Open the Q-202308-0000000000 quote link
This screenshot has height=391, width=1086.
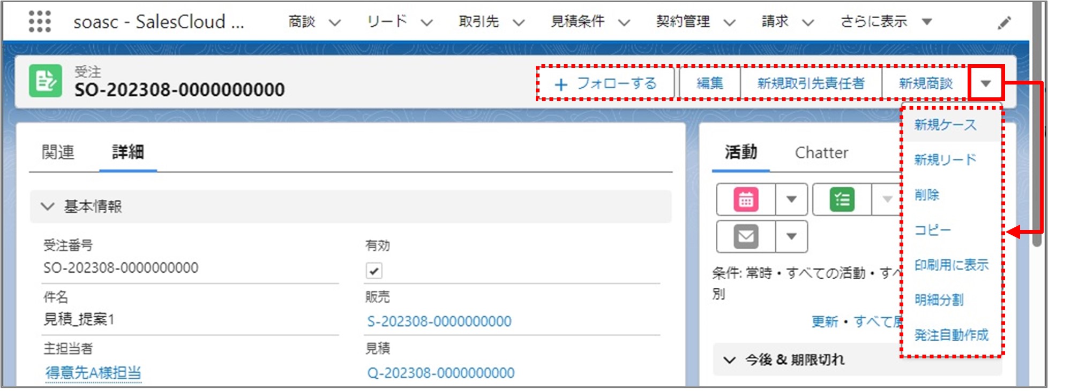[x=440, y=373]
